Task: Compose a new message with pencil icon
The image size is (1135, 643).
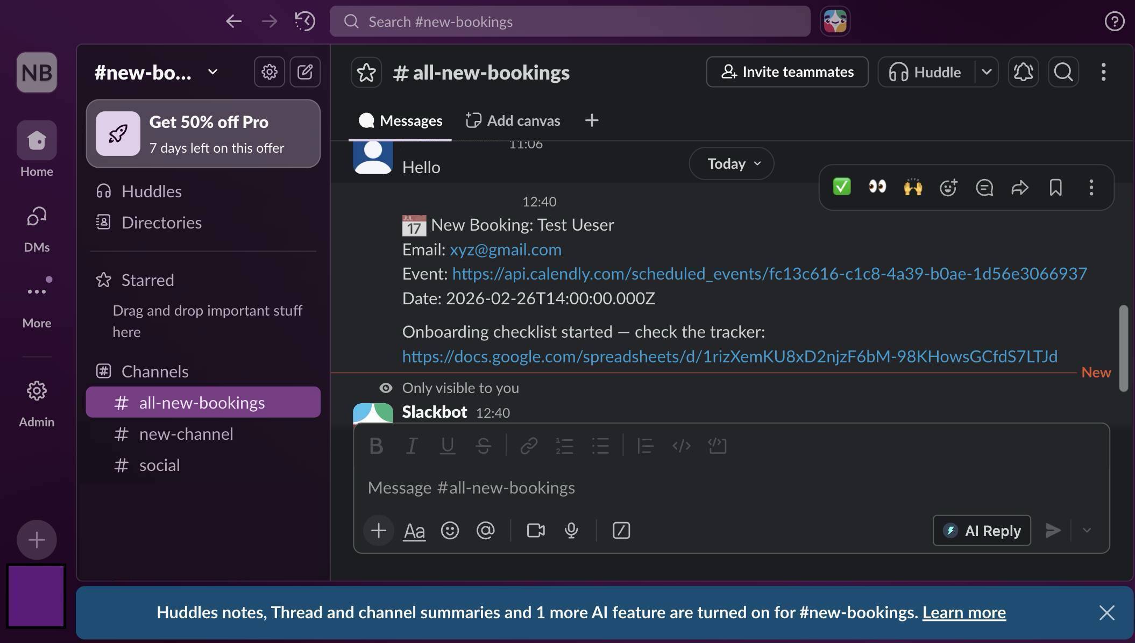Action: tap(305, 72)
